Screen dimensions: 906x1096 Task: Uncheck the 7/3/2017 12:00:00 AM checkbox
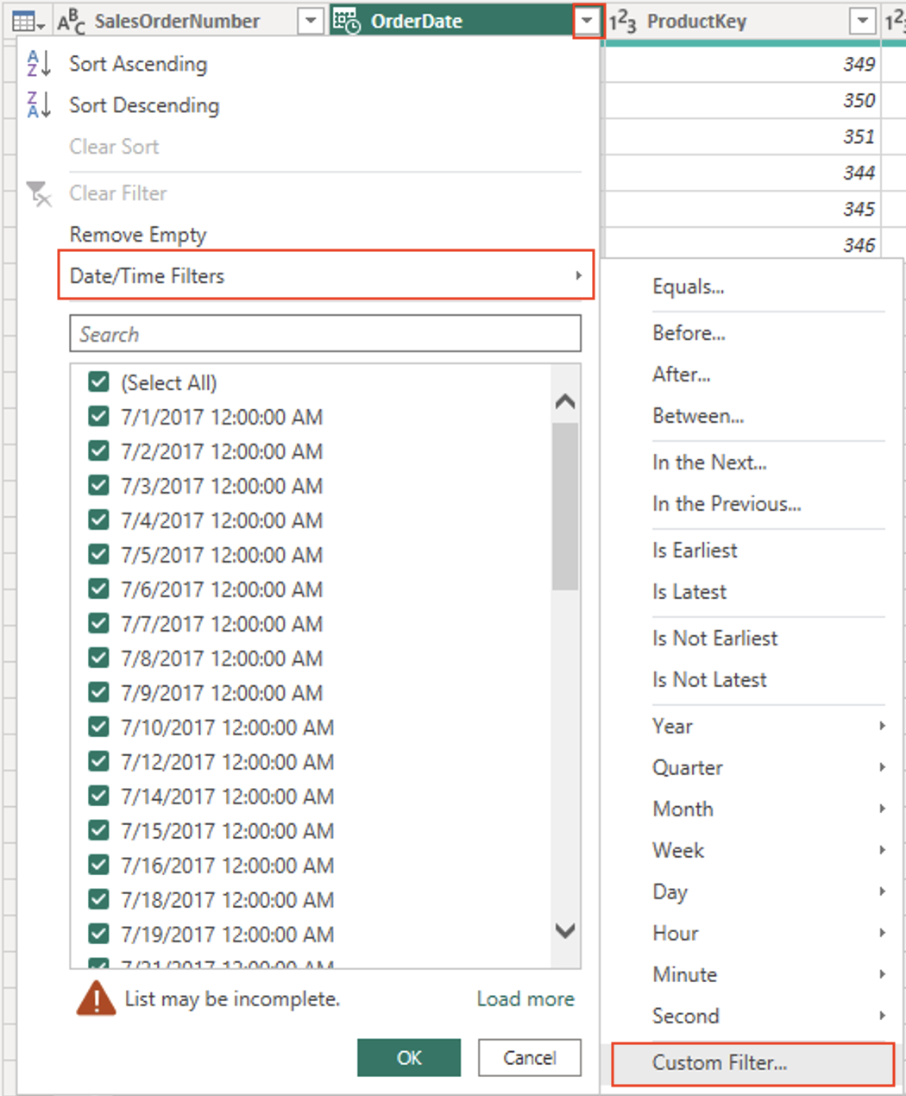(x=99, y=485)
